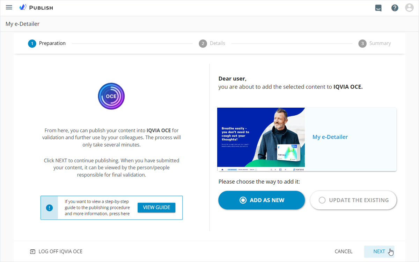
Task: Click the Next button
Action: pos(379,252)
